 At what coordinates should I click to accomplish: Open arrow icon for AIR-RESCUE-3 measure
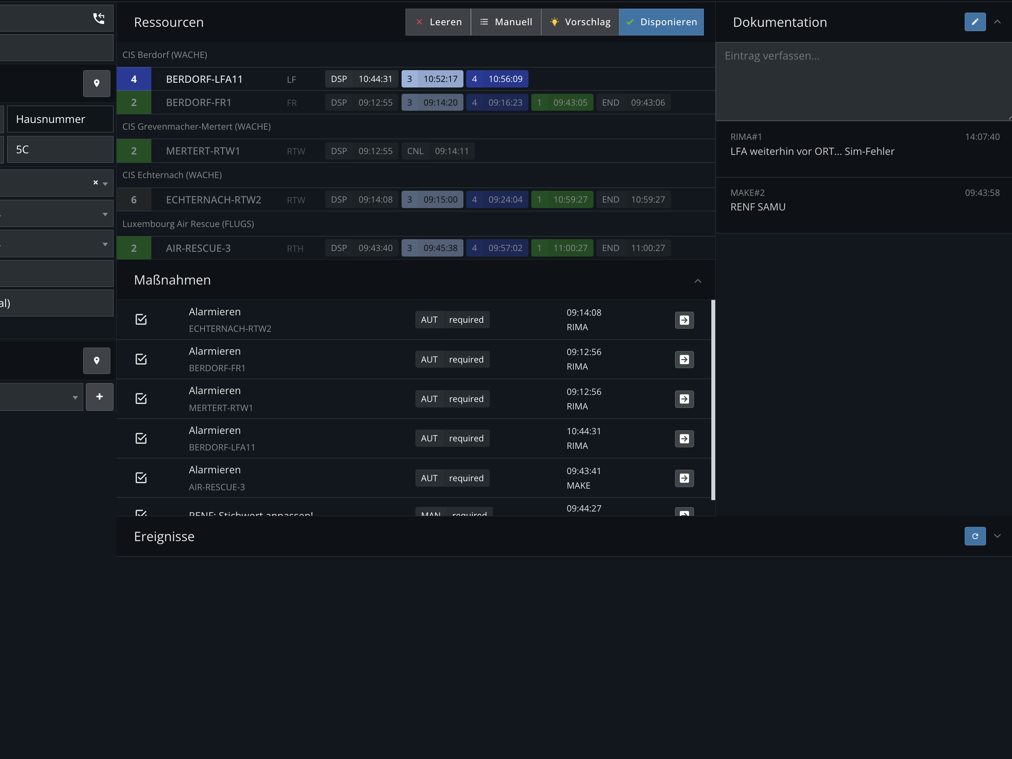684,478
